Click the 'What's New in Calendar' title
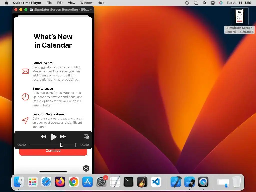 [x=53, y=41]
